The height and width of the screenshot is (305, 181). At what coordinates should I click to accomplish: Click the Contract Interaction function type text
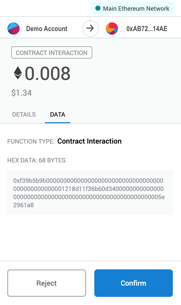(x=89, y=141)
